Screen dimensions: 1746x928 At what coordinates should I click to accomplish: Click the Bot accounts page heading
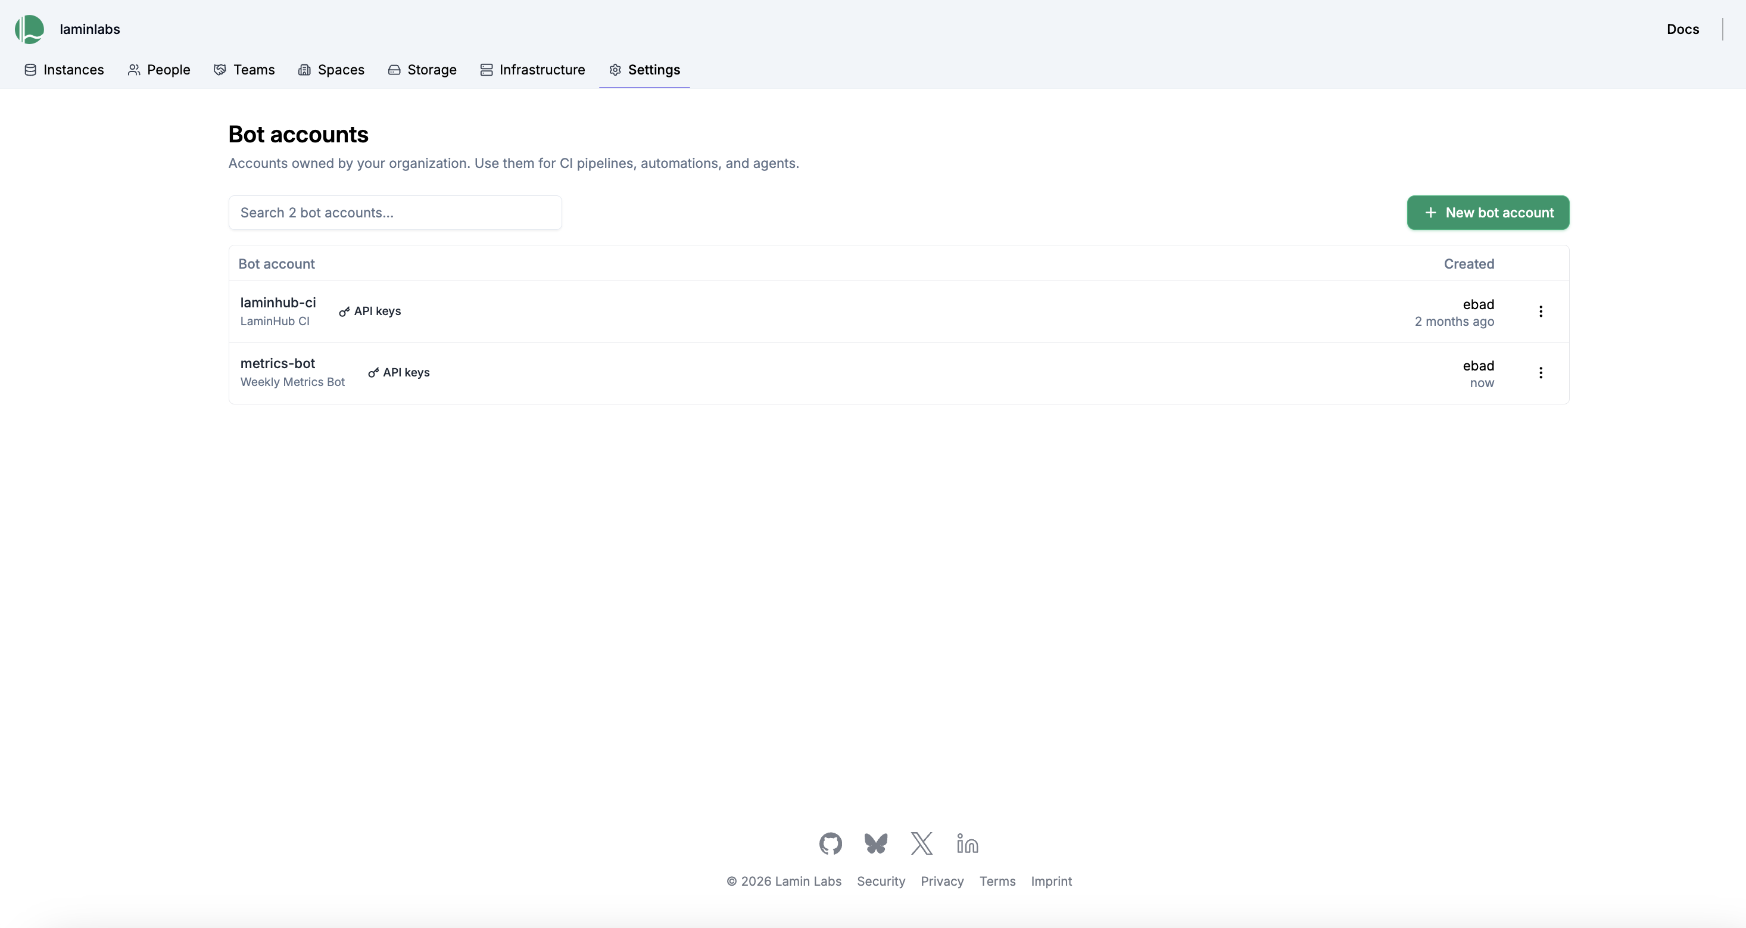(x=298, y=134)
